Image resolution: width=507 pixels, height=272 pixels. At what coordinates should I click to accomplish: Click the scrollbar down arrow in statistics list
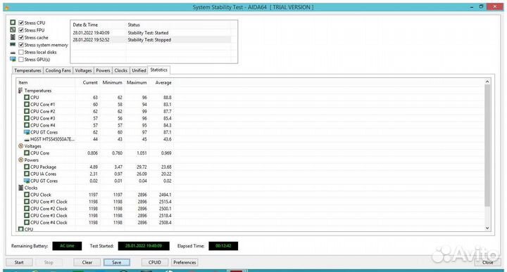pyautogui.click(x=487, y=228)
